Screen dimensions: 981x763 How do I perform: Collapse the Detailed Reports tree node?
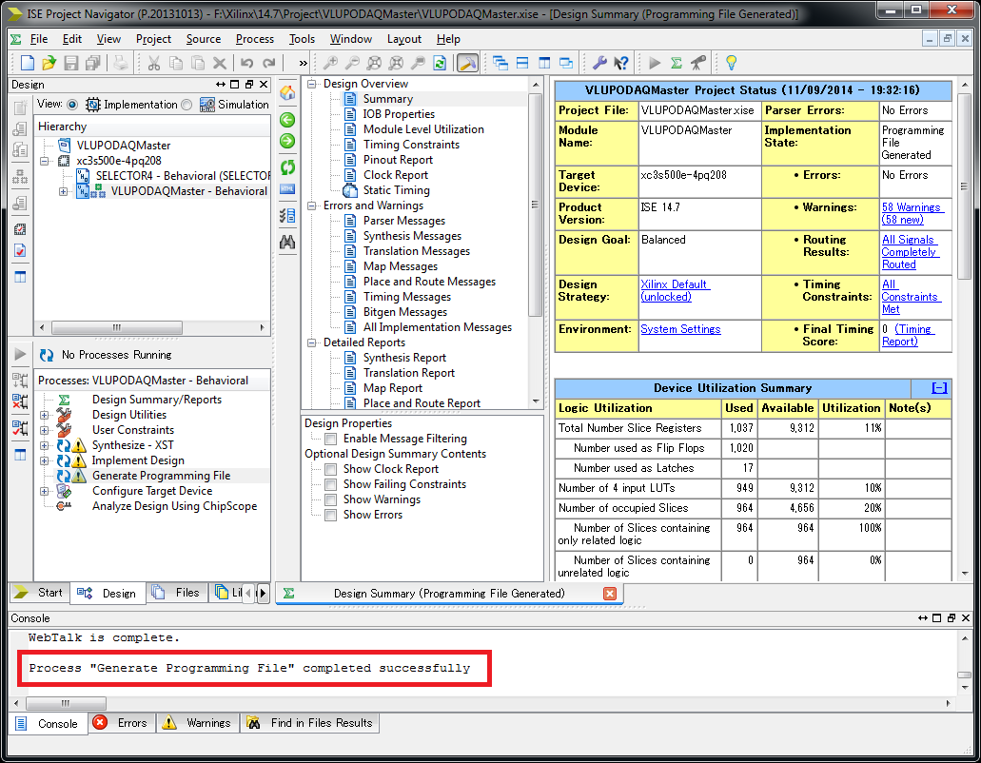tap(311, 342)
